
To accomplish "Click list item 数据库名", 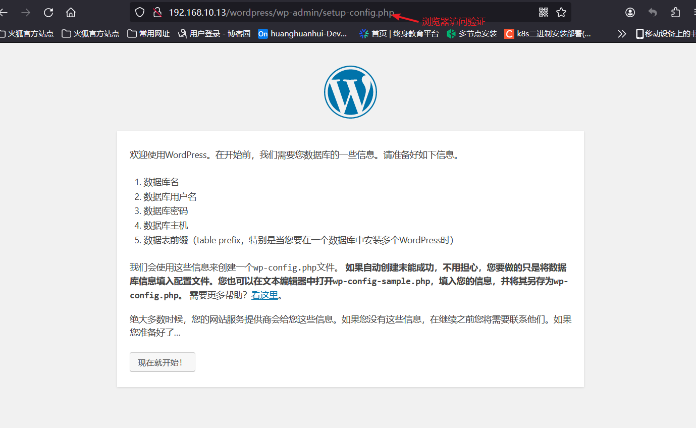I will 161,182.
